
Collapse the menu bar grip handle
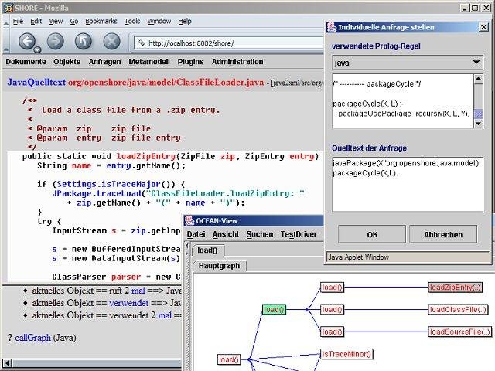click(6, 22)
